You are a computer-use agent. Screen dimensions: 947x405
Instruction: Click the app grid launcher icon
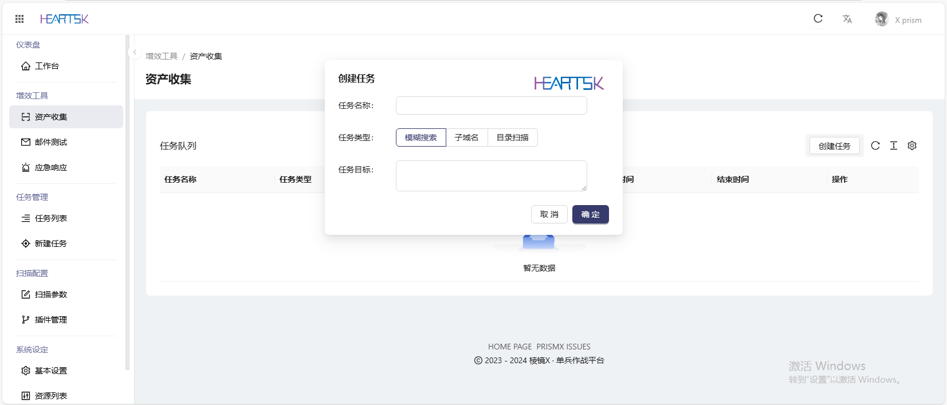[x=19, y=19]
